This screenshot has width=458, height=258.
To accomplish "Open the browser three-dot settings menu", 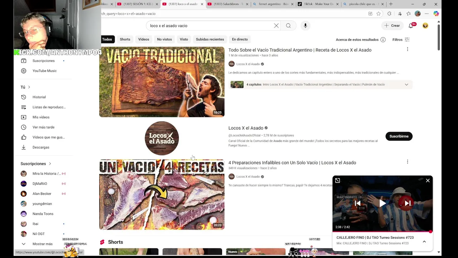I will coord(427,14).
